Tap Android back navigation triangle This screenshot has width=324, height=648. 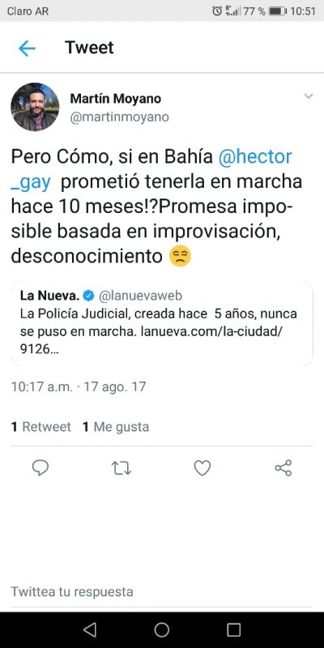[x=90, y=630]
